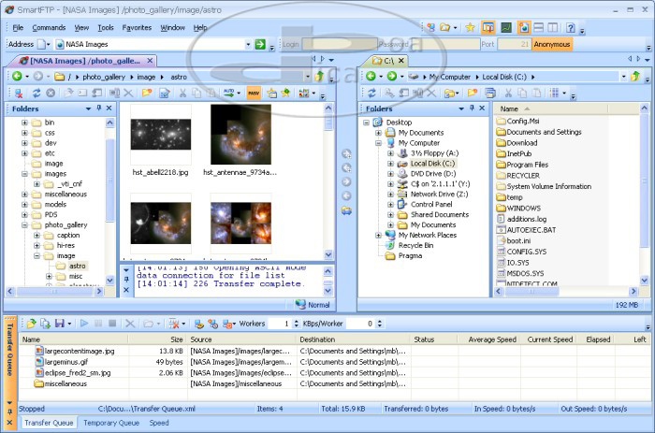
Task: Click the green Back arrow in the C:\ panel
Action: coord(371,75)
